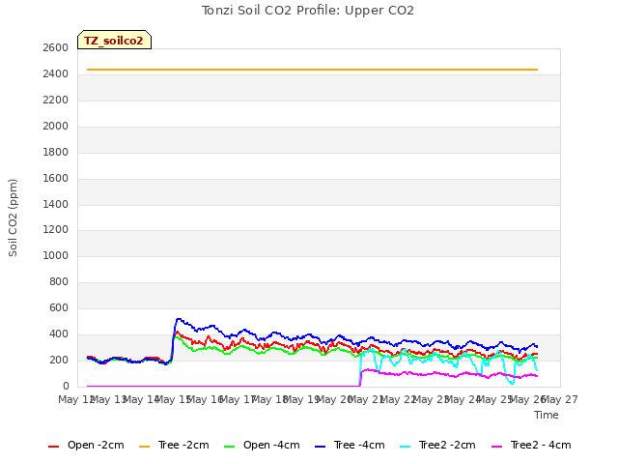The width and height of the screenshot is (618, 464).
Task: Click the May 21 x-axis label
Action: [366, 399]
